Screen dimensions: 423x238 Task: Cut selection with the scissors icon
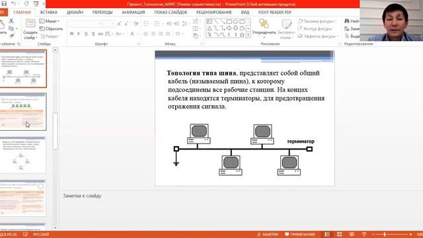[11, 20]
